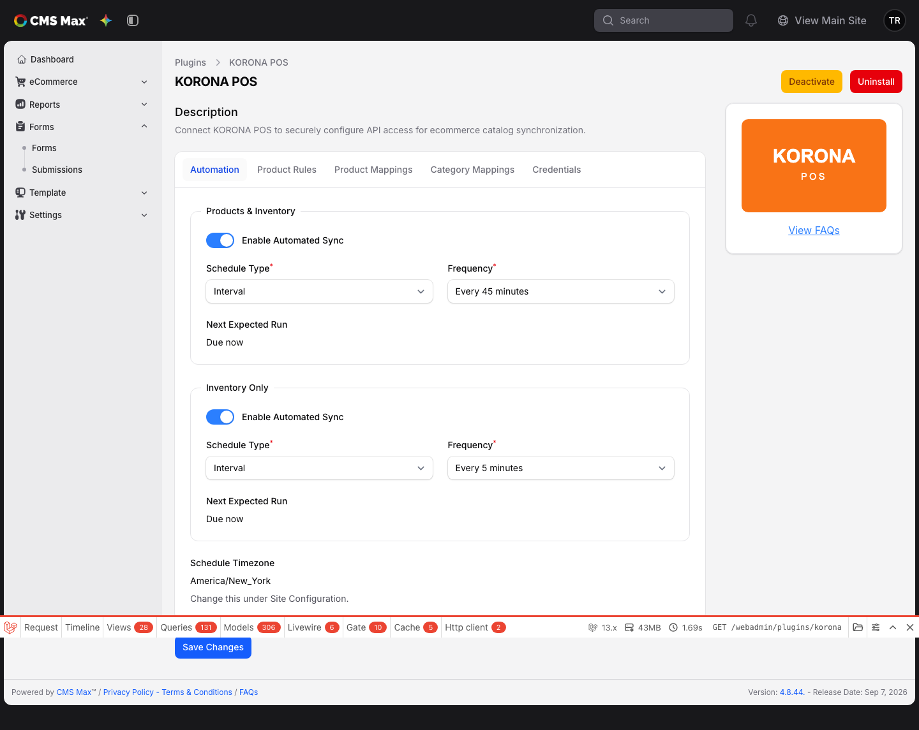Open Products & Inventory Schedule Type dropdown
Image resolution: width=919 pixels, height=730 pixels.
pos(319,291)
